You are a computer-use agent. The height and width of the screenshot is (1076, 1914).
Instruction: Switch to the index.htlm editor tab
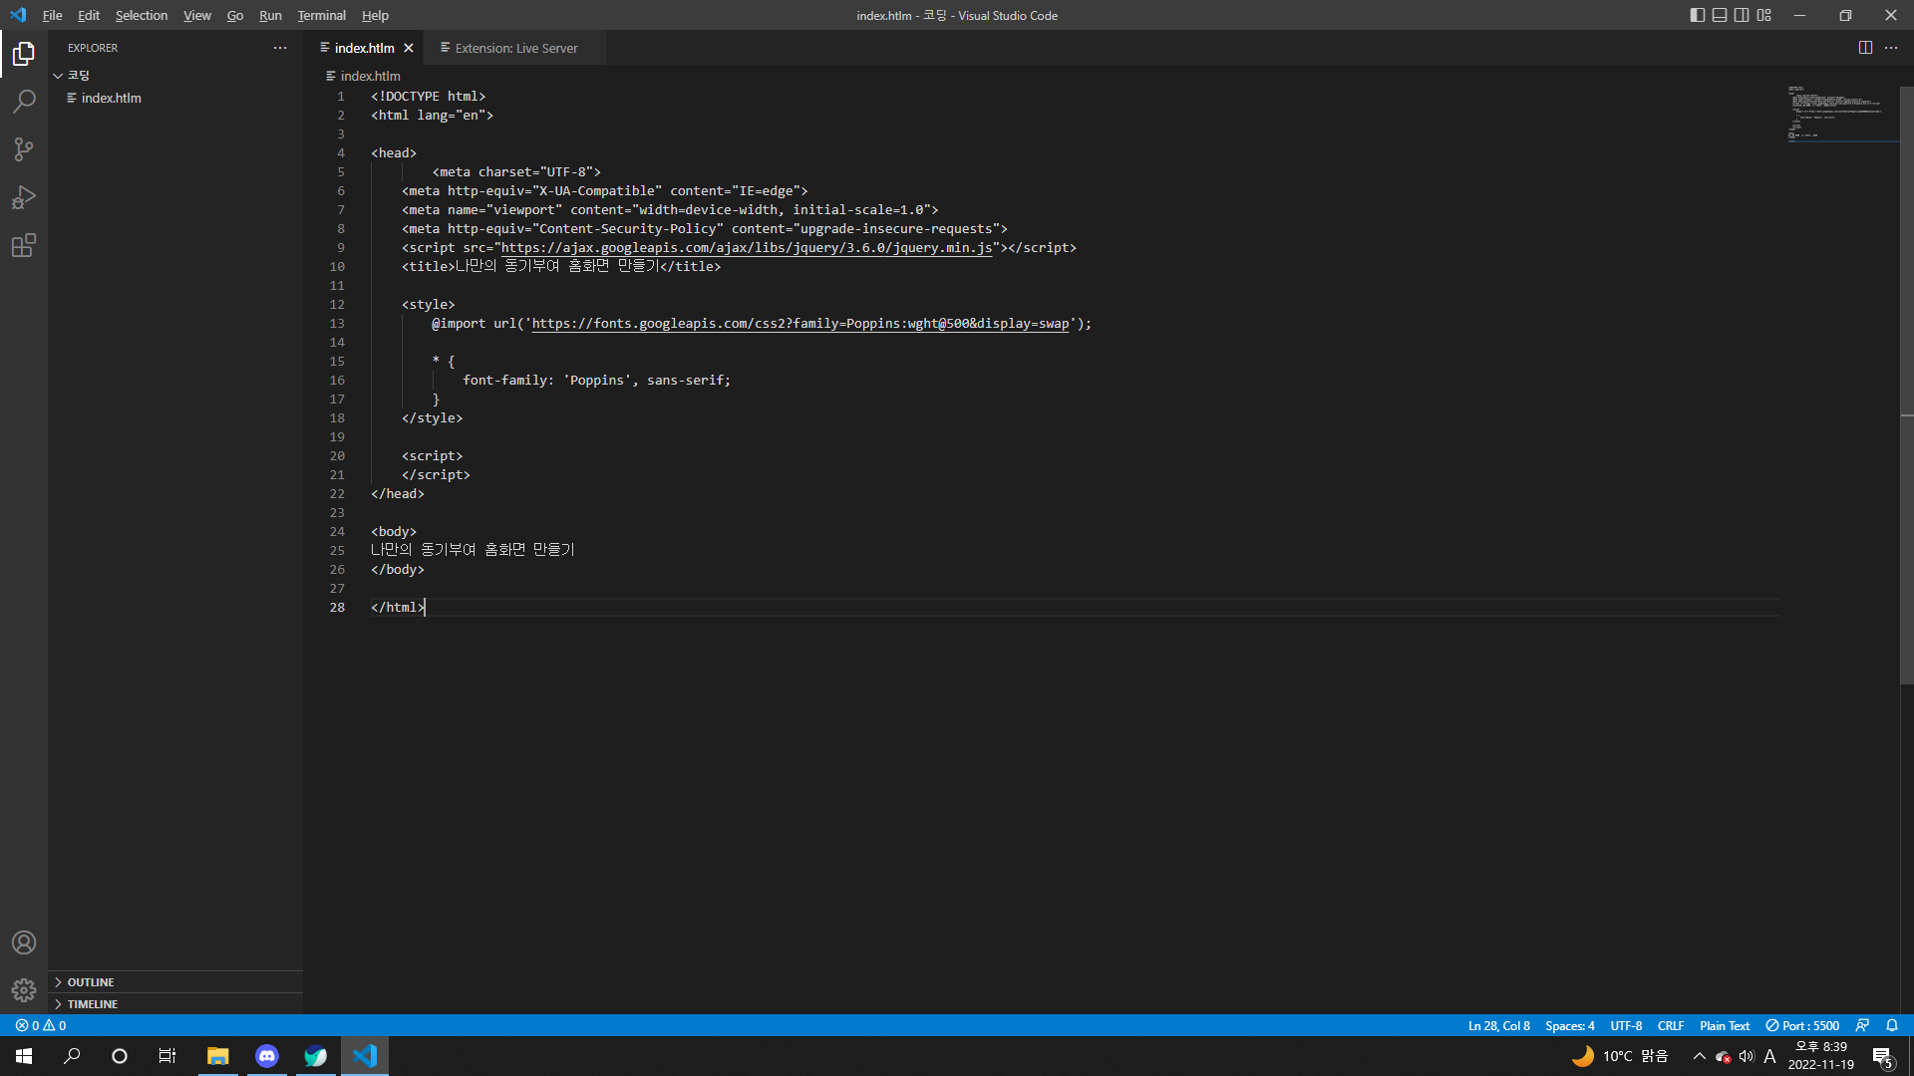pyautogui.click(x=364, y=48)
